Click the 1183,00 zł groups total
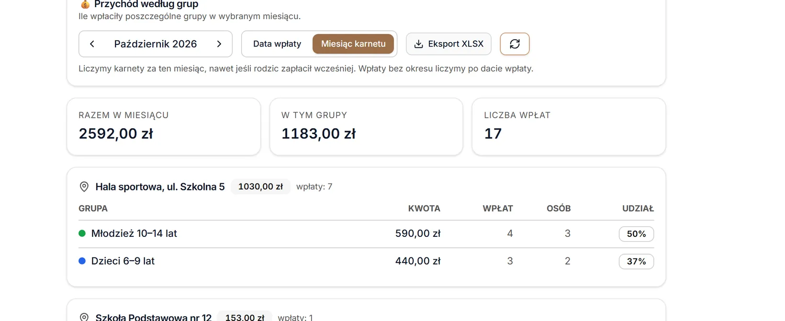The image size is (785, 321). [318, 133]
